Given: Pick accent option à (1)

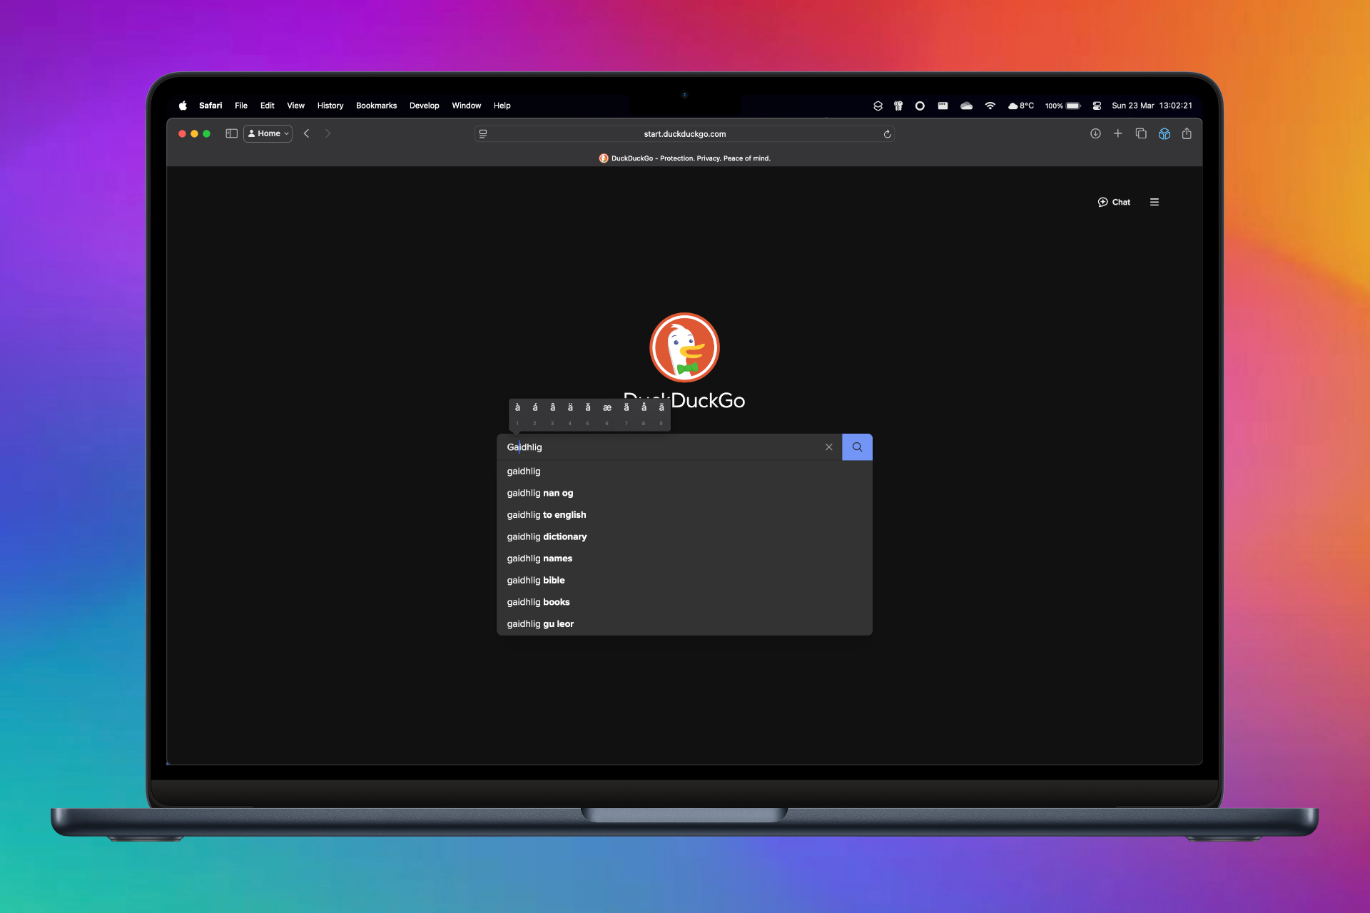Looking at the screenshot, I should click(x=517, y=414).
